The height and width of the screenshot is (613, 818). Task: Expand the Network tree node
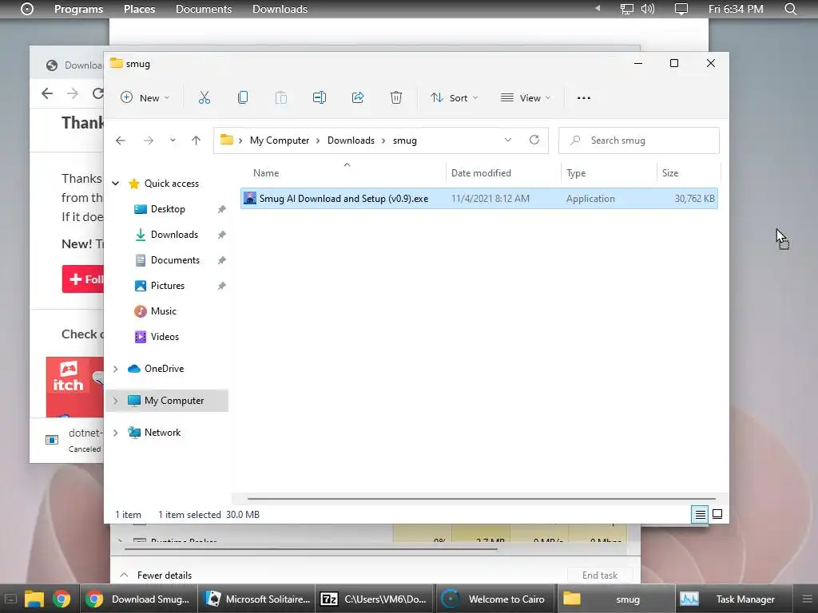click(115, 433)
